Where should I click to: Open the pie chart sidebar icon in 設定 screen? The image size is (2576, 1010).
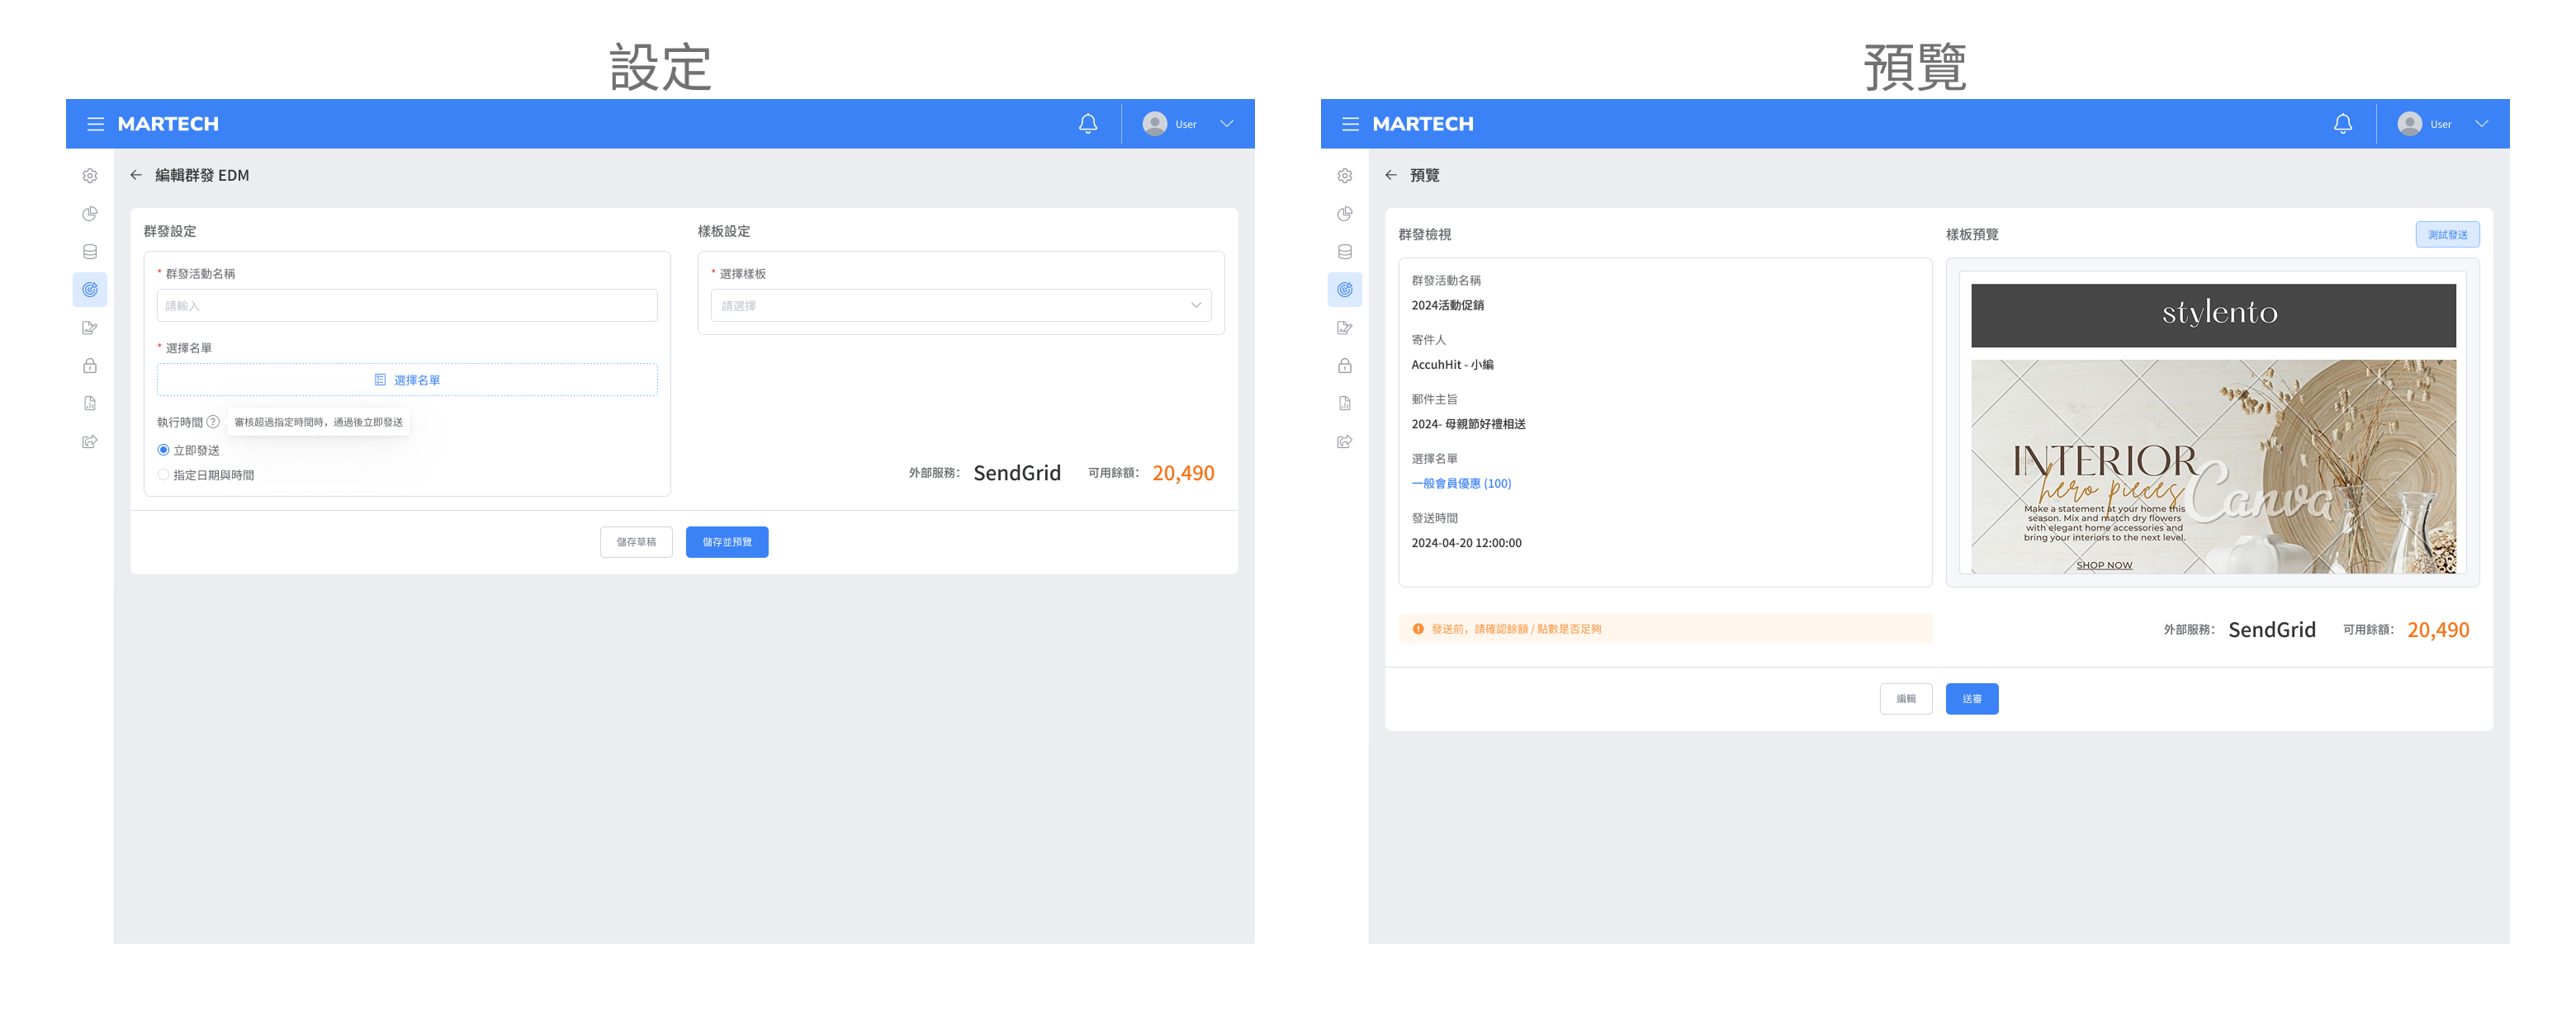coord(90,214)
